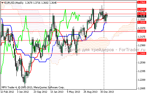Viewport: 147px width, 94px height.
Task: Click the 1.3370 price scale value
Action: 142,28
